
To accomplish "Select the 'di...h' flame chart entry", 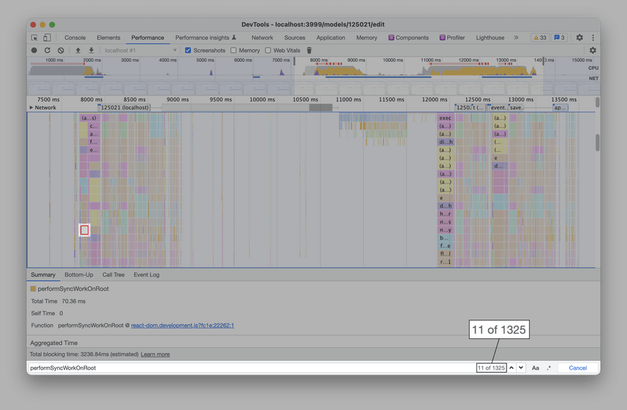I will [x=445, y=142].
